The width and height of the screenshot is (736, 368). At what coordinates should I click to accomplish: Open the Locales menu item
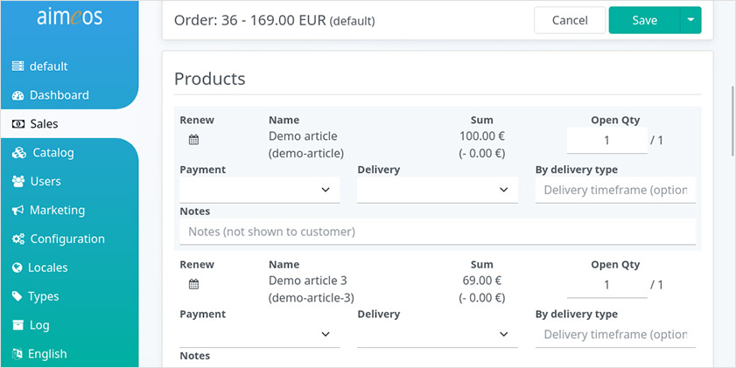(x=69, y=267)
